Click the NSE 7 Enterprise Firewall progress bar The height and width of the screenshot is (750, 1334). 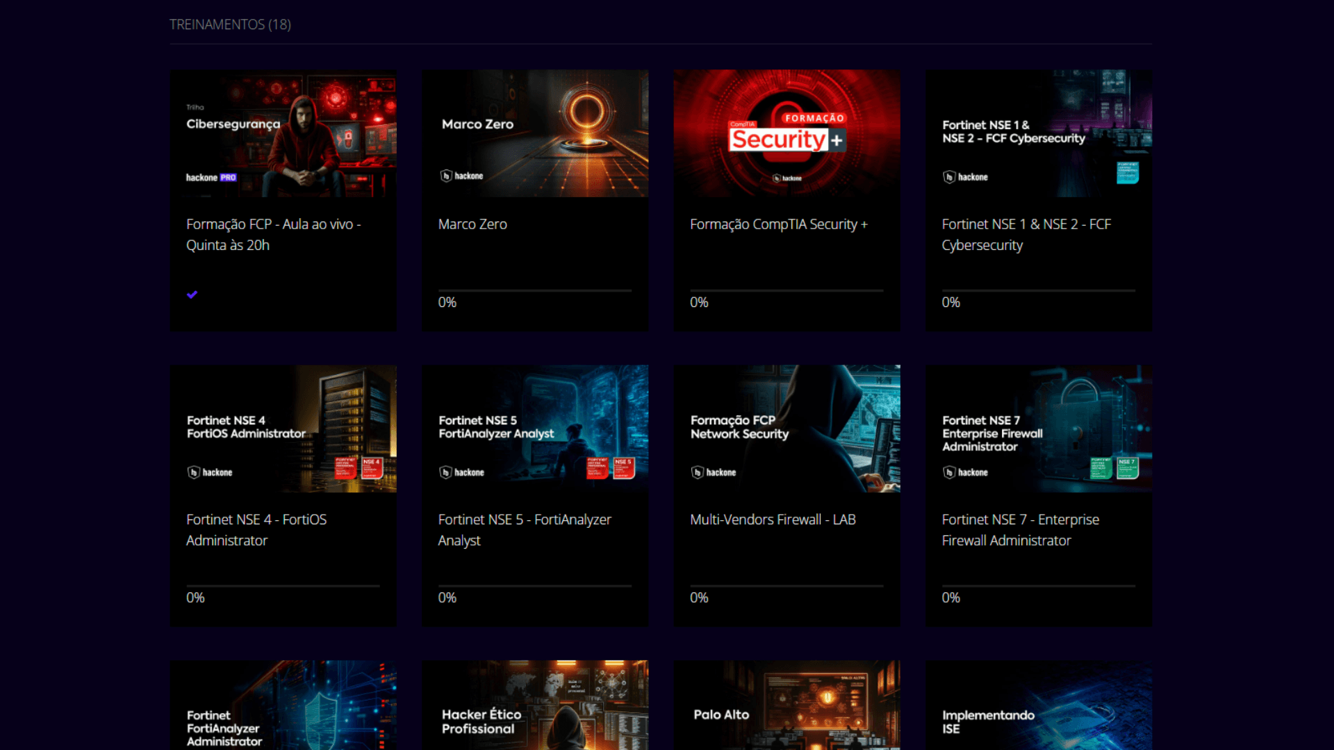click(x=1039, y=586)
